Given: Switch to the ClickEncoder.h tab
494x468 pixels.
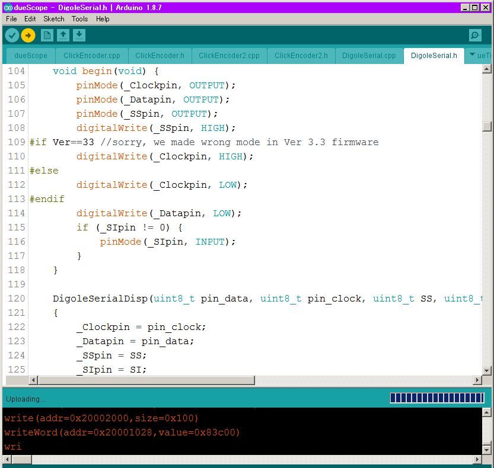Looking at the screenshot, I should (x=160, y=56).
